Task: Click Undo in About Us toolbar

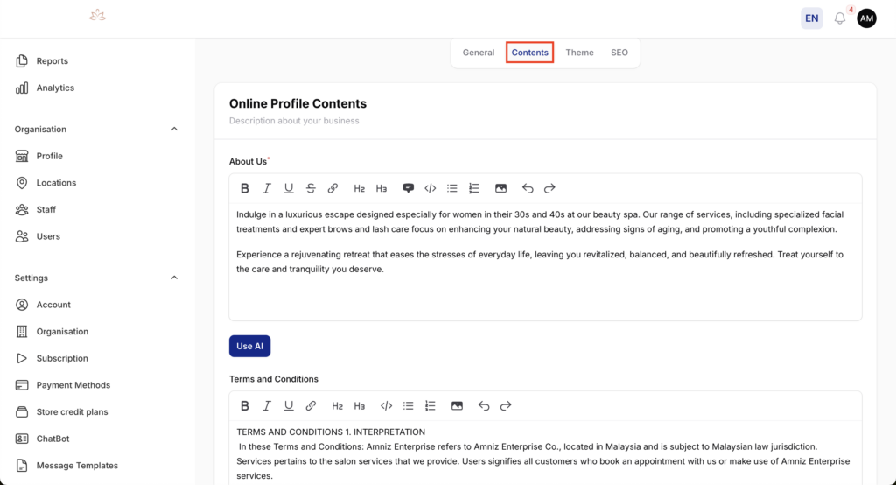Action: click(x=528, y=188)
